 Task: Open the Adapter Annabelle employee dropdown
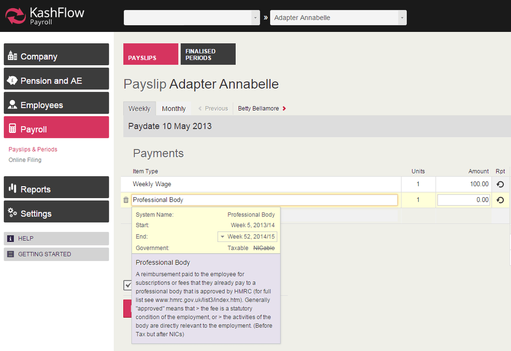(338, 17)
